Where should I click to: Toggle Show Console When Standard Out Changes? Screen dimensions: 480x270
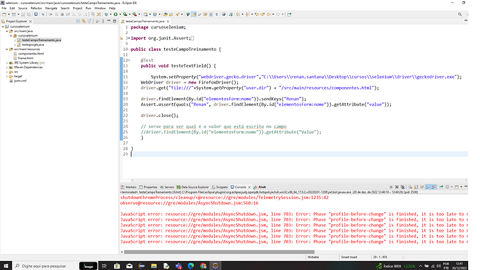pos(428,186)
